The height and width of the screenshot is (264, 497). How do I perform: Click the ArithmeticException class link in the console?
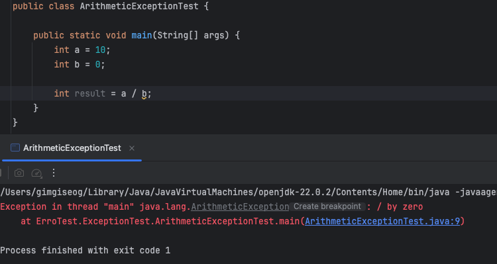click(x=240, y=206)
